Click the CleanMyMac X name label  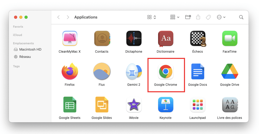[70, 52]
